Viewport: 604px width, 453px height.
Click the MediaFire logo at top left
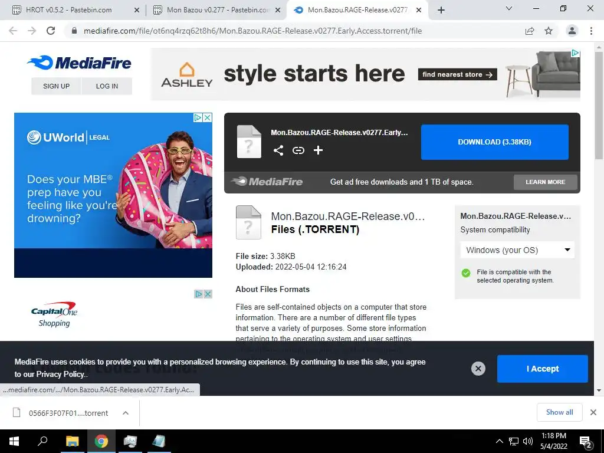[x=79, y=63]
